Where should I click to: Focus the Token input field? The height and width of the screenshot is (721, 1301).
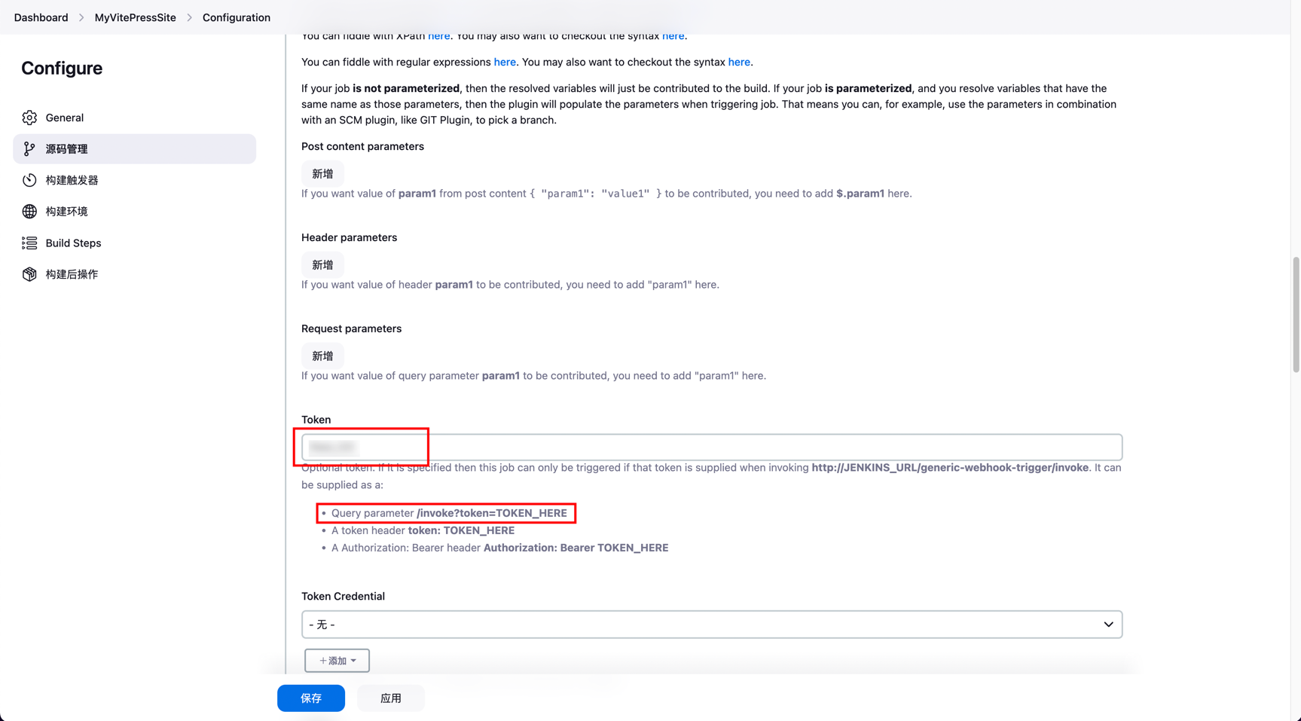711,448
